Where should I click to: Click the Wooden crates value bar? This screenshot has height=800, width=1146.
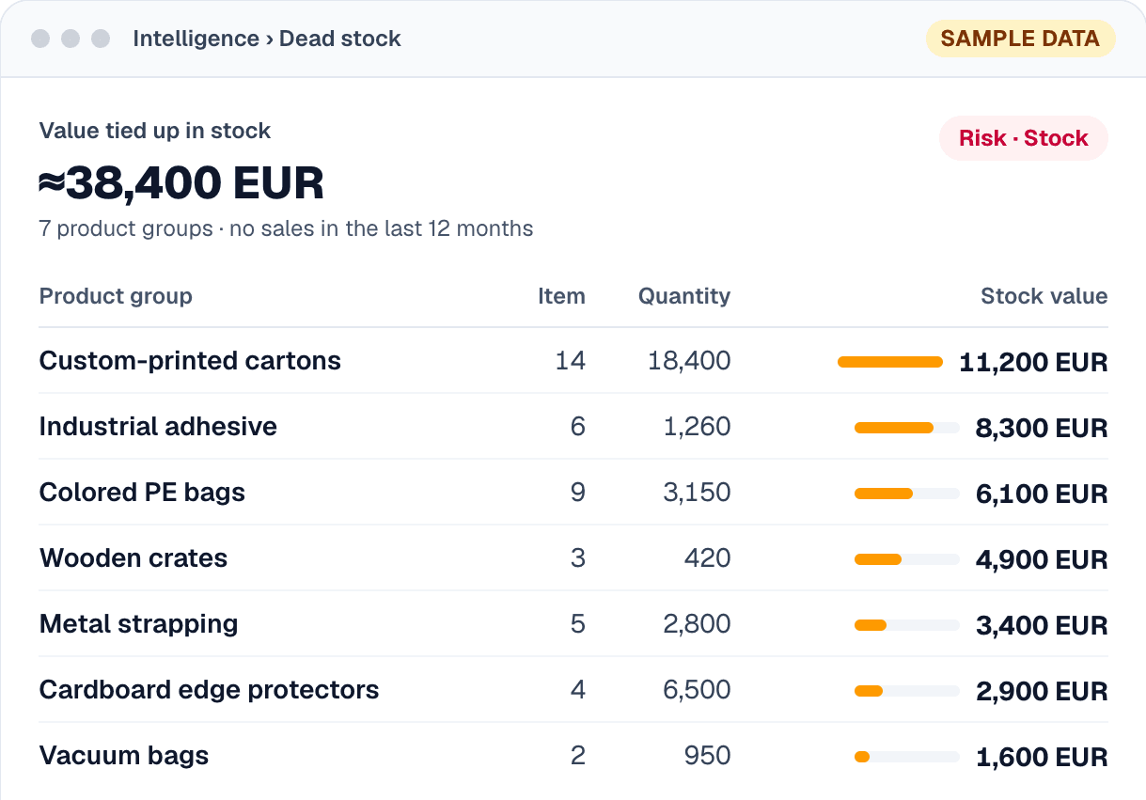pyautogui.click(x=907, y=559)
